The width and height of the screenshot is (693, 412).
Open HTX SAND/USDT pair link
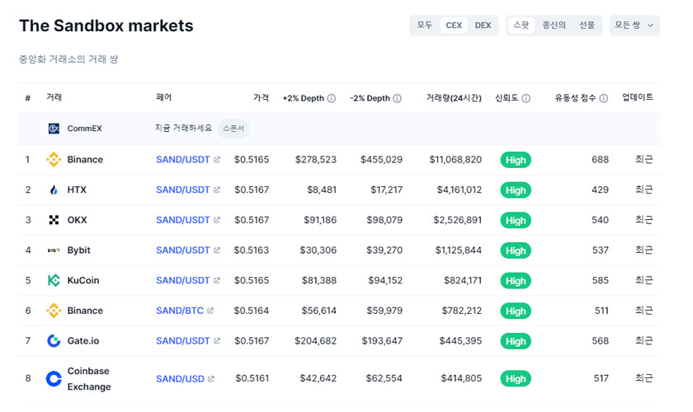click(x=183, y=190)
